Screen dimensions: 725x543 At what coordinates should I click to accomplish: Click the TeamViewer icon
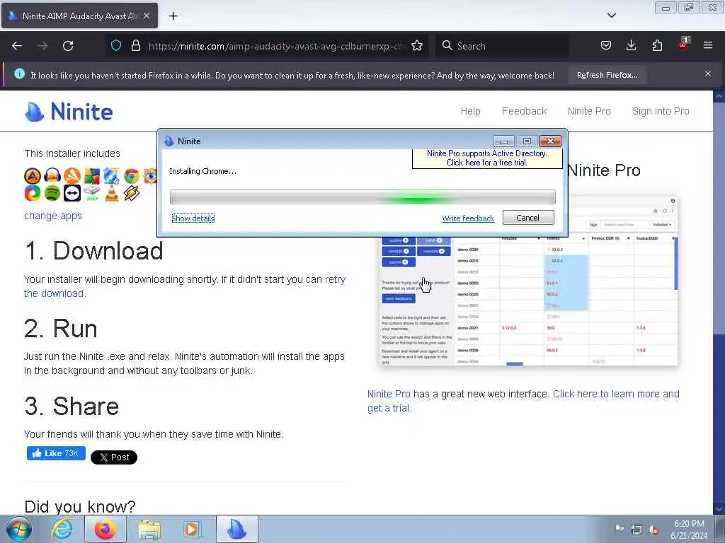(72, 193)
